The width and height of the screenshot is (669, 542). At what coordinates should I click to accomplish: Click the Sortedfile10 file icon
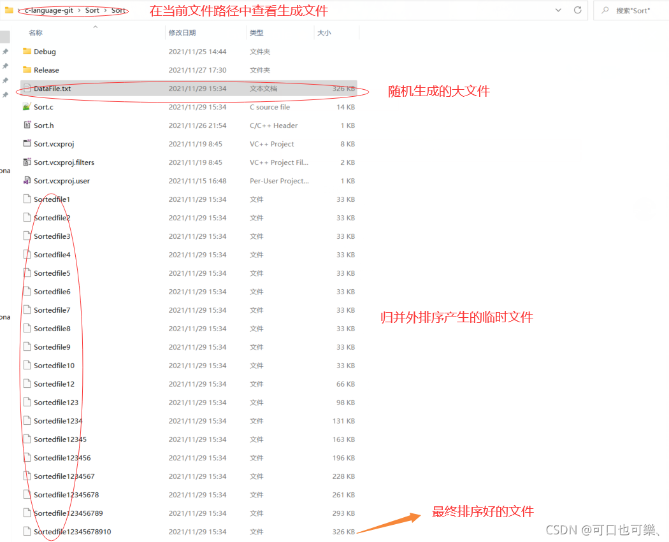(x=27, y=365)
